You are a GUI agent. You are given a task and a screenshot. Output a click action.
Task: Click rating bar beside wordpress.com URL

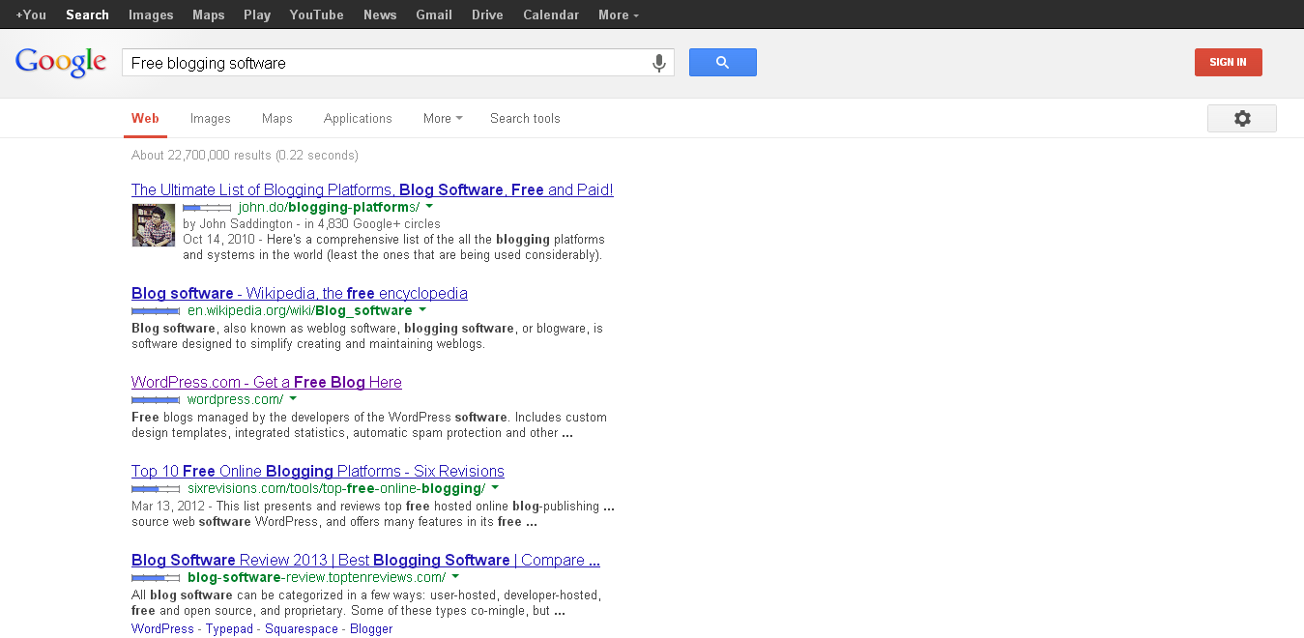(156, 400)
